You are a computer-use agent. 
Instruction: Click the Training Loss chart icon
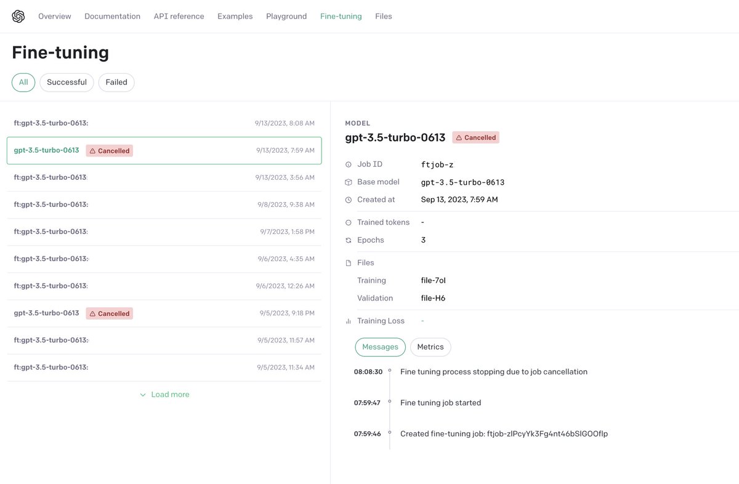point(349,321)
